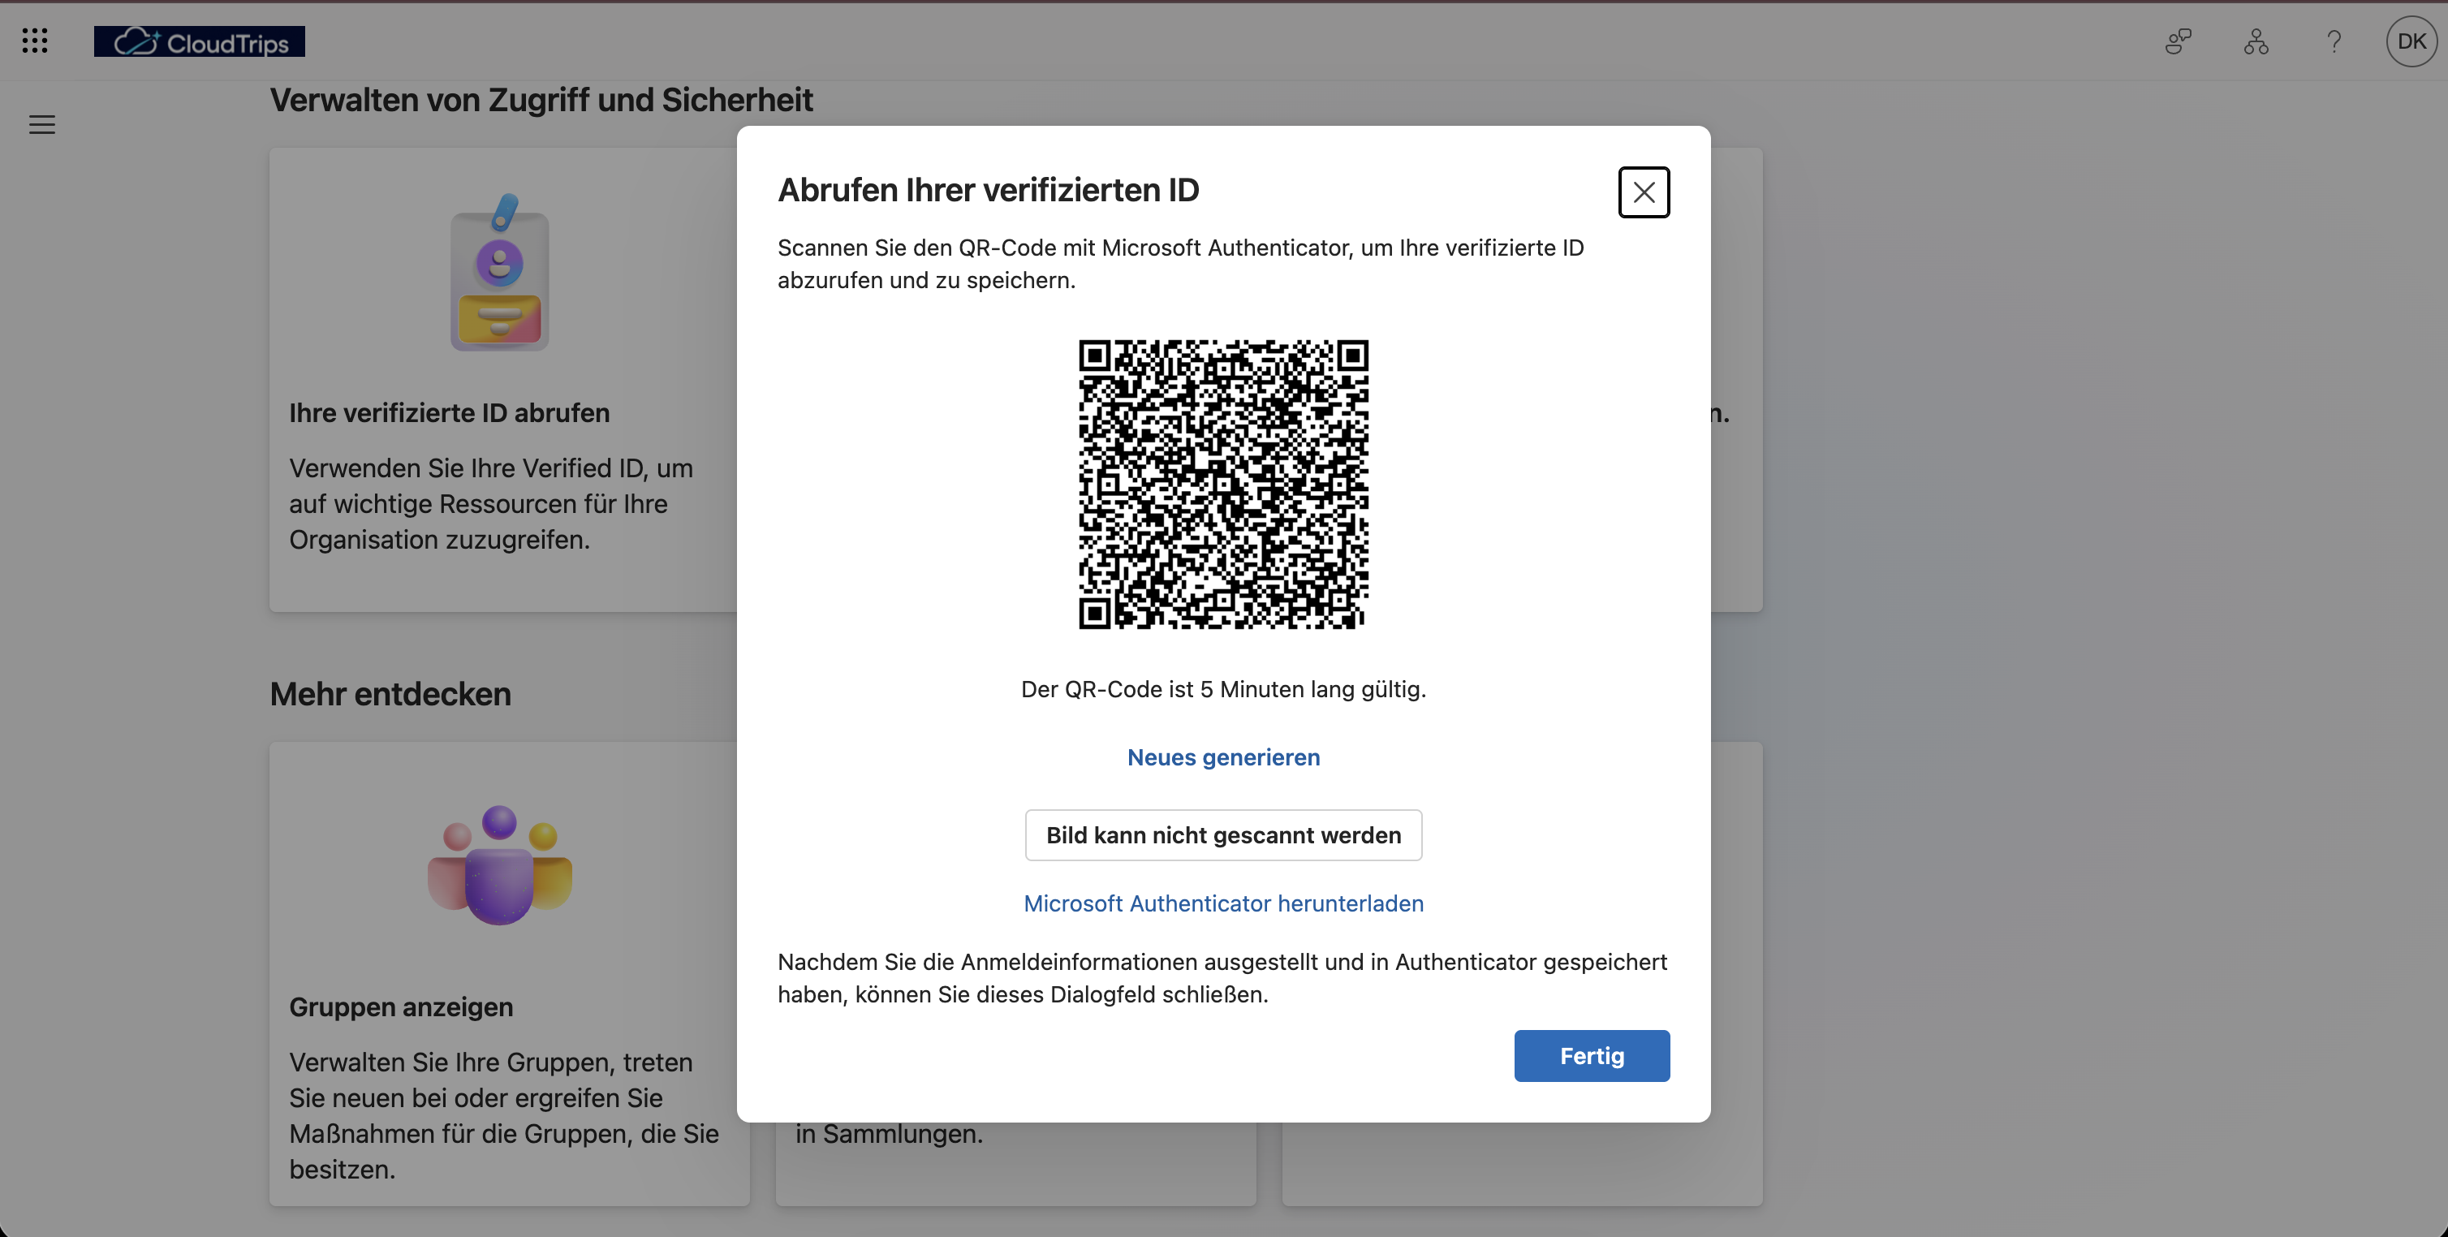Viewport: 2448px width, 1237px height.
Task: Open the DK account avatar
Action: click(x=2412, y=42)
